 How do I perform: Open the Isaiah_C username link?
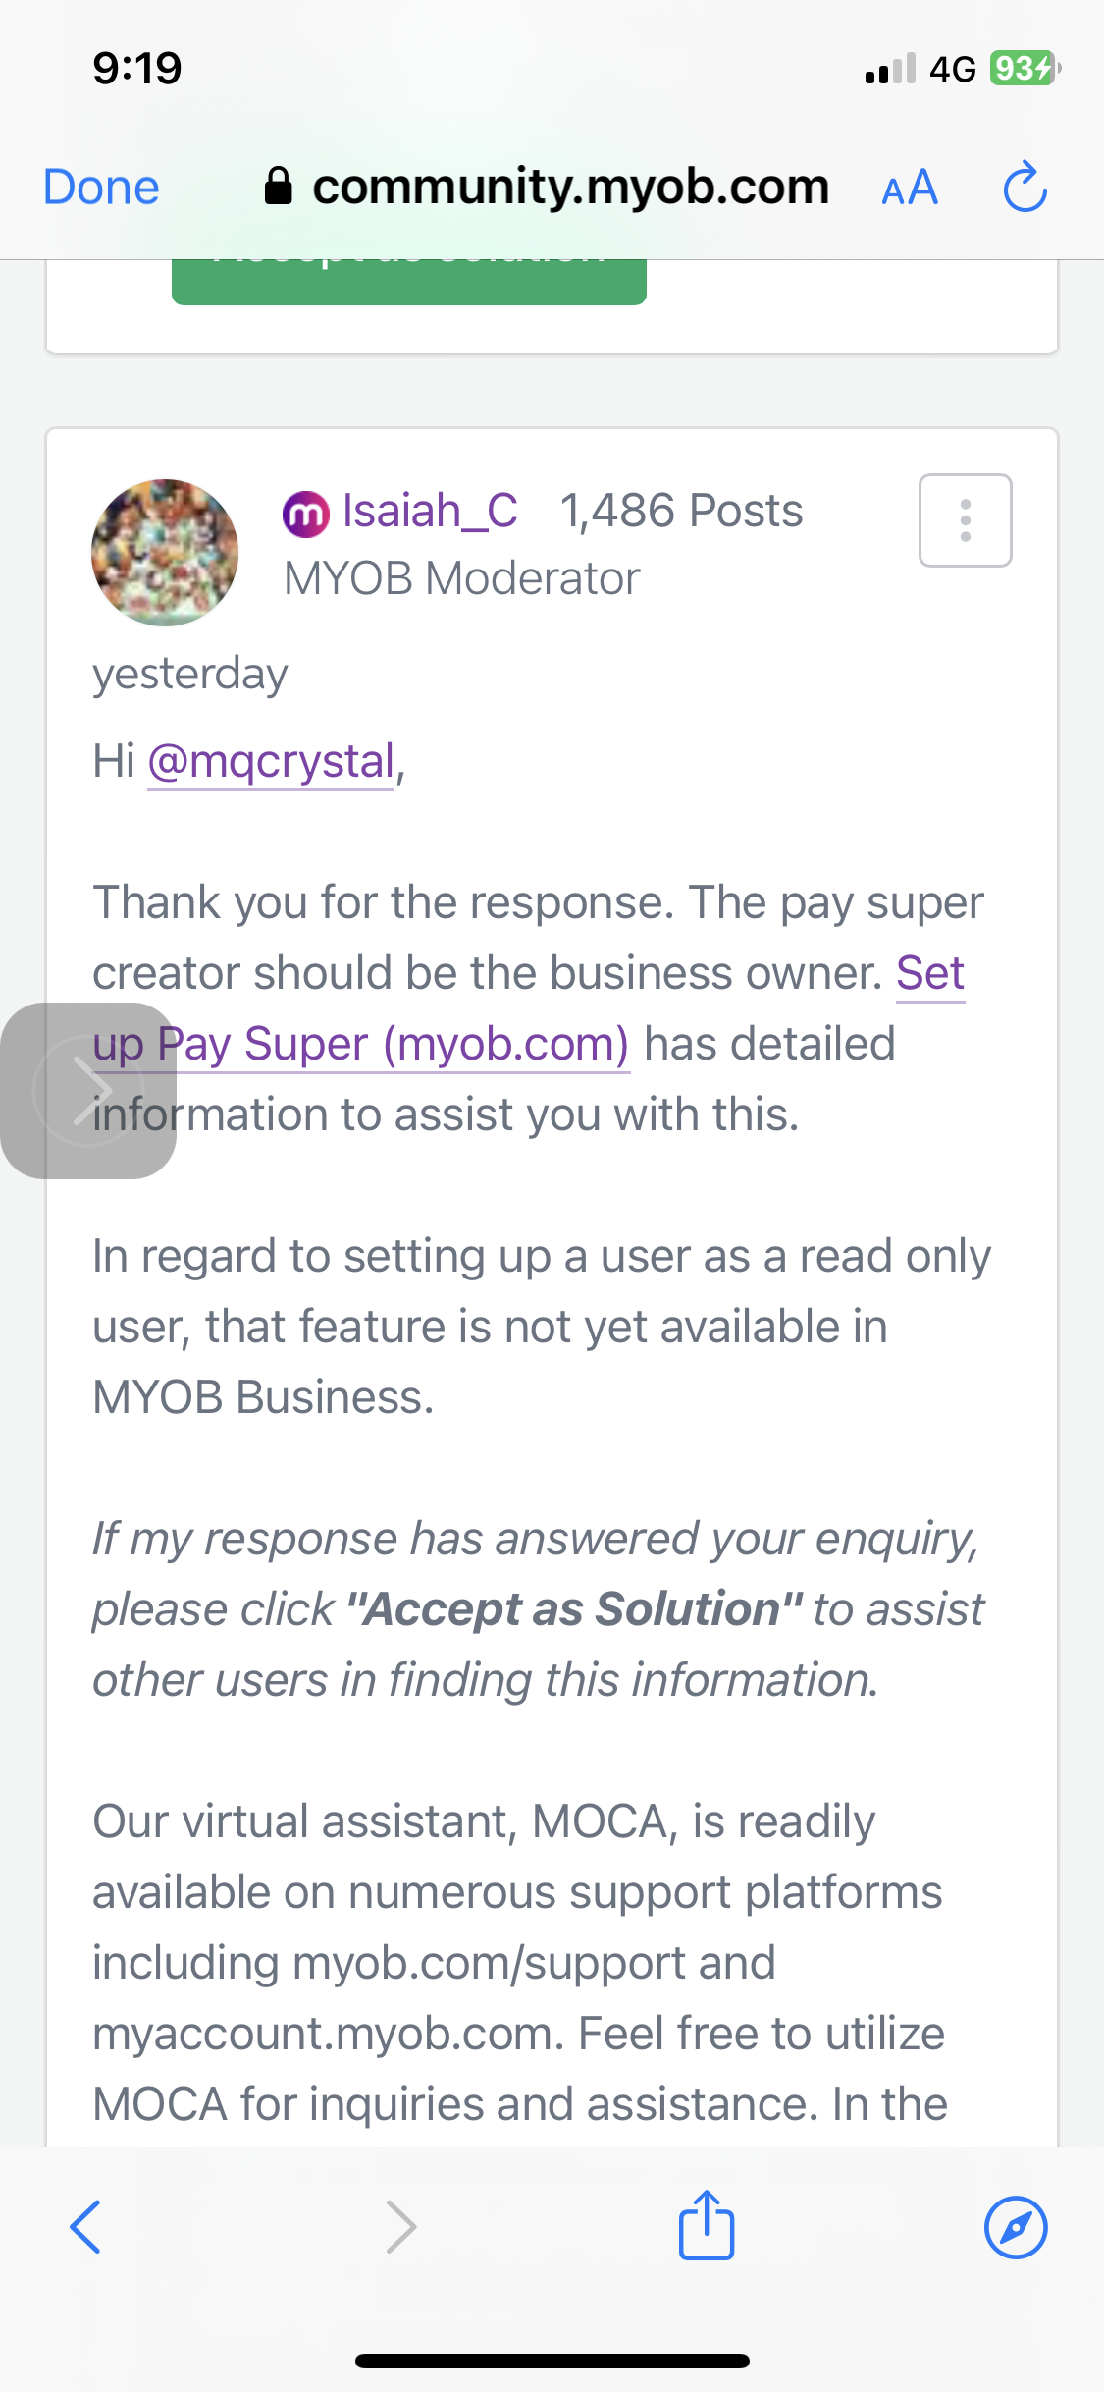(430, 512)
